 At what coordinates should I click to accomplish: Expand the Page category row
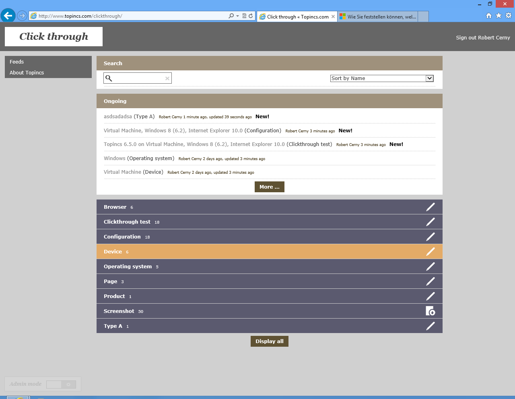(111, 282)
